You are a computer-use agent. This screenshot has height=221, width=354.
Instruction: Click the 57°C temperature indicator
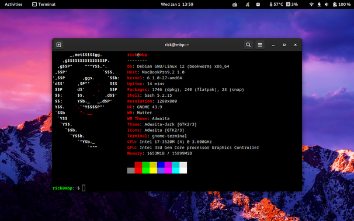pos(276,4)
